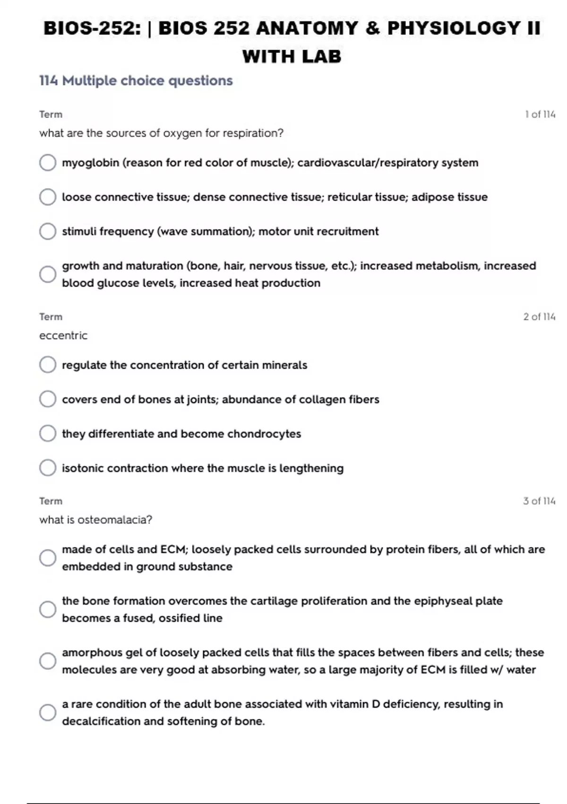
Task: Select 'covers end of bones at joints' option
Action: click(48, 400)
